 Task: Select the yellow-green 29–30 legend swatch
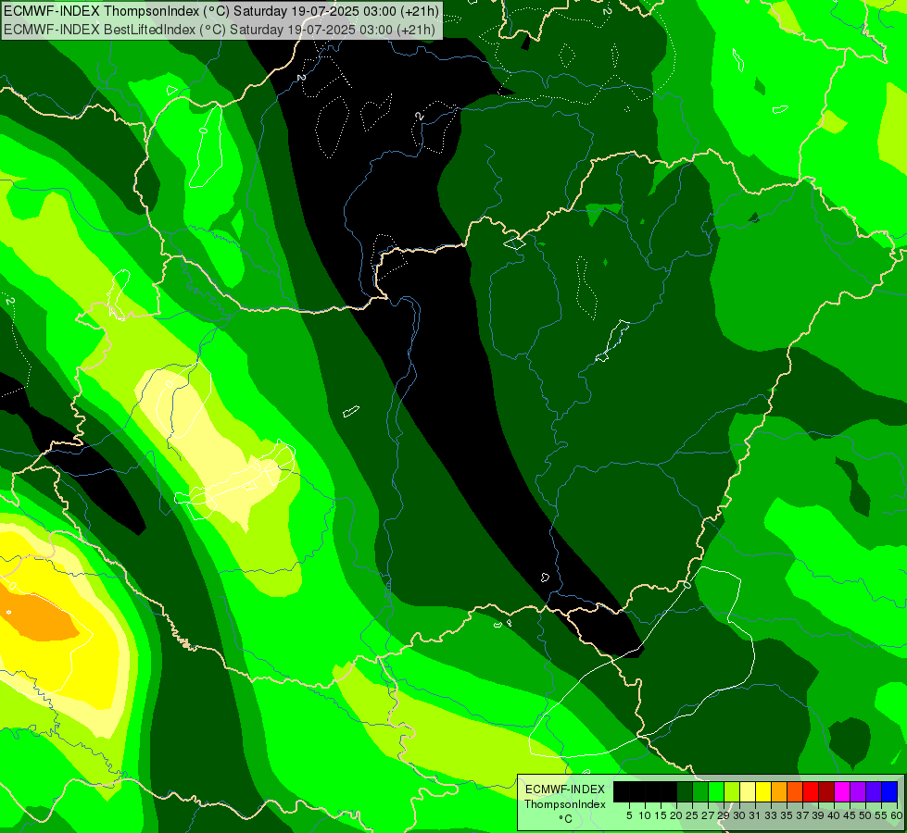tap(732, 791)
